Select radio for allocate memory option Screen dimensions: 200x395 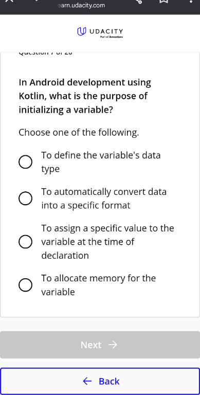coord(25,285)
